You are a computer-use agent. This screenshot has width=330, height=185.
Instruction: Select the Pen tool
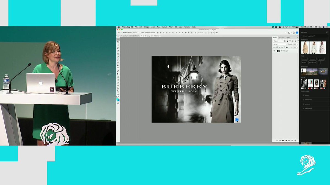tap(118, 71)
